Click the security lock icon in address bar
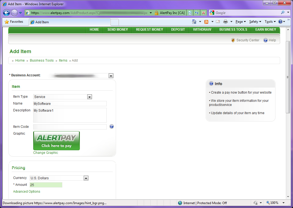Screen dimensions: 293x208 [156, 13]
